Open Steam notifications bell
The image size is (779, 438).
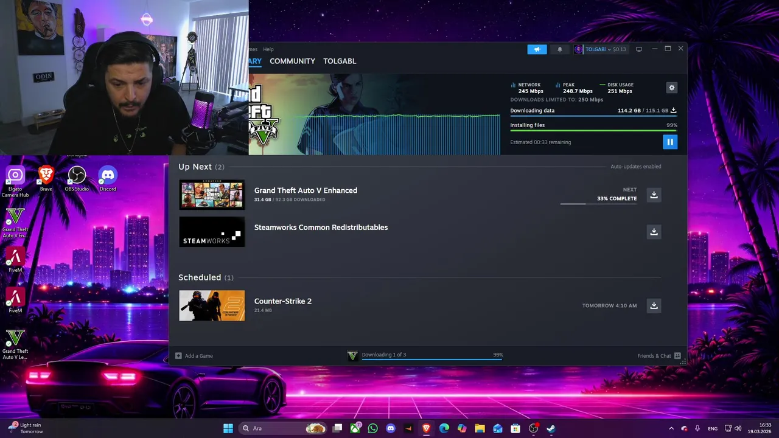click(x=560, y=49)
